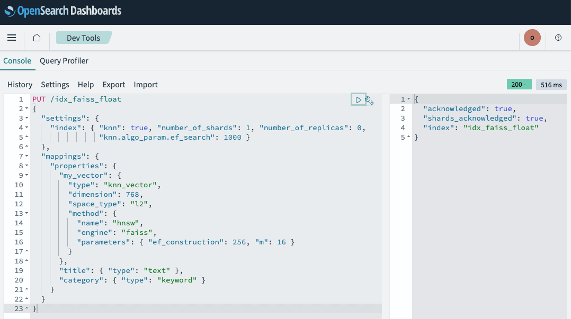Open Dev Tools breadcrumb
This screenshot has width=571, height=319.
(83, 38)
